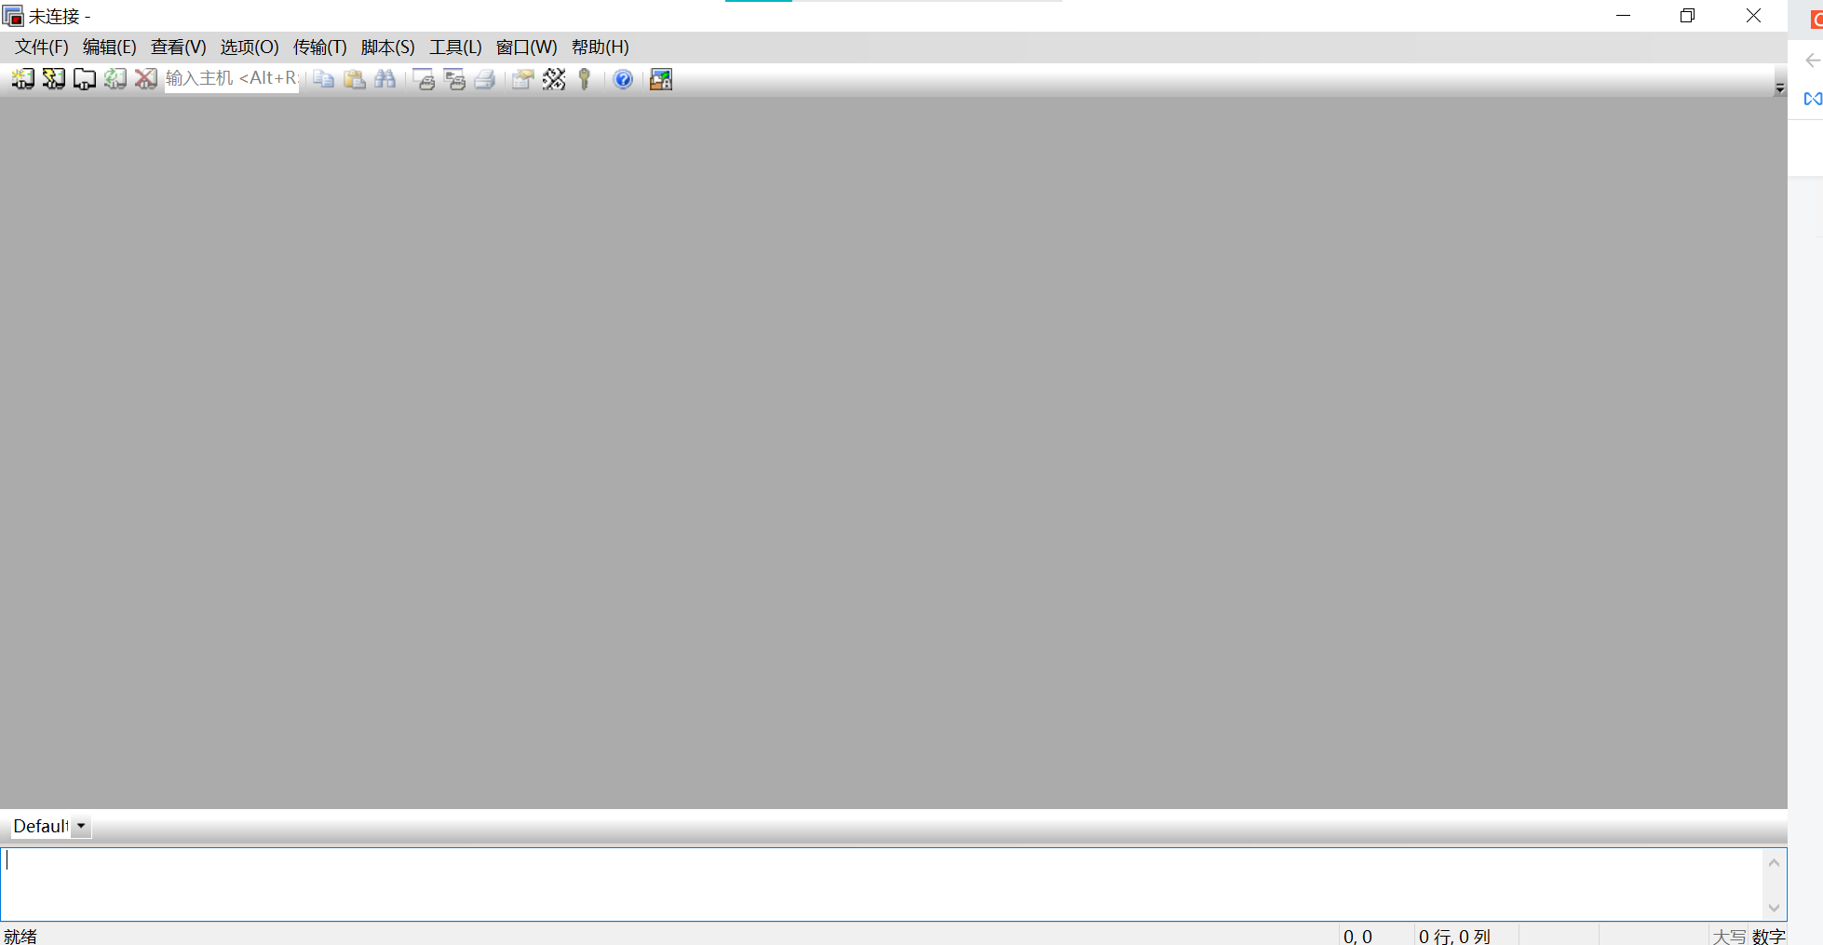Open the 帮助(H) menu
The width and height of the screenshot is (1823, 945).
click(600, 47)
